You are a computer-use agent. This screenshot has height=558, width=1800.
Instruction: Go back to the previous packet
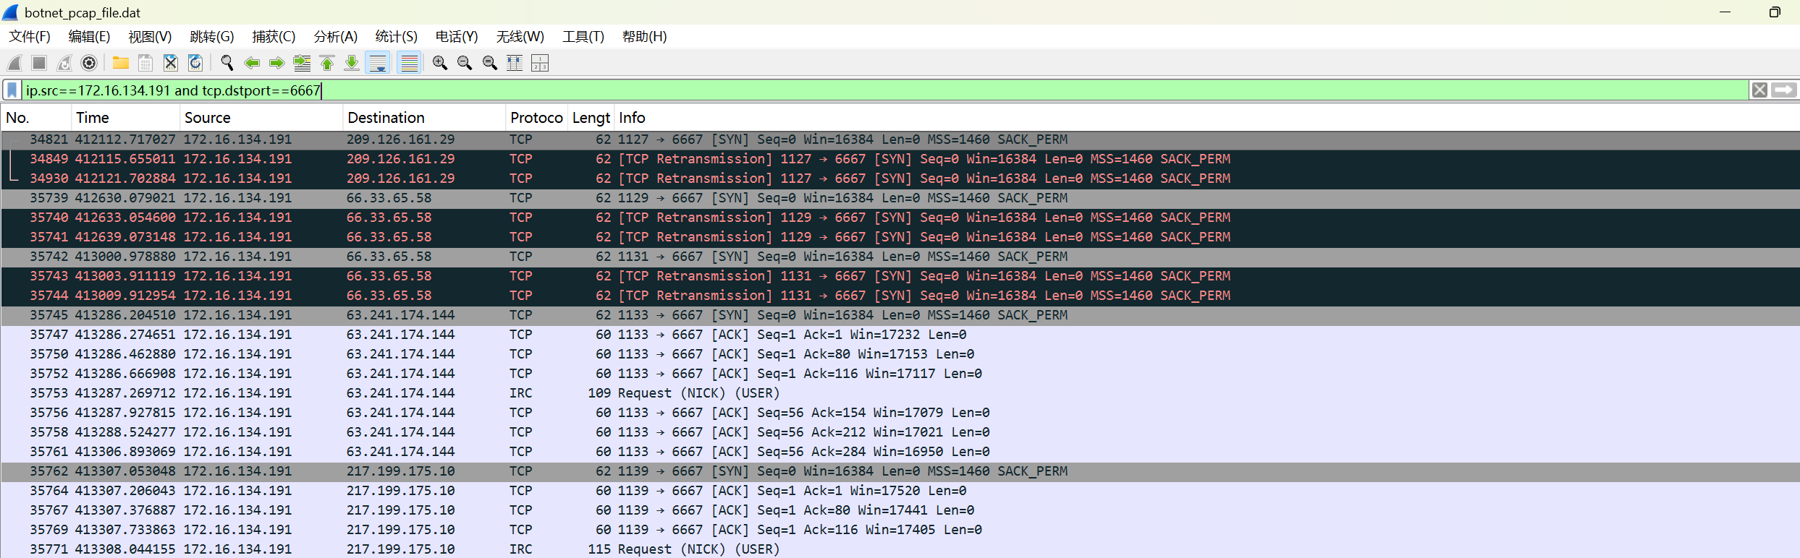click(252, 64)
